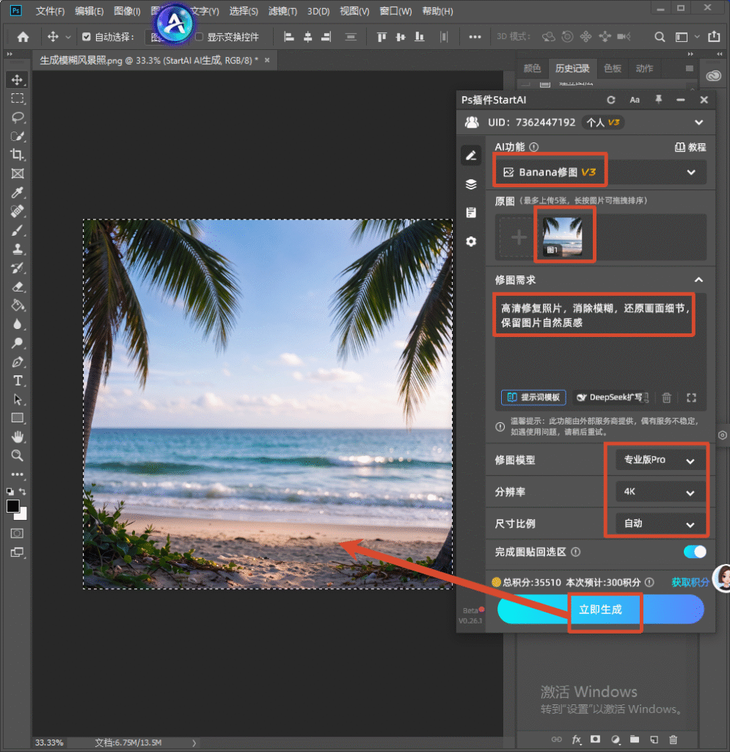The height and width of the screenshot is (752, 730).
Task: Choose the Eraser tool
Action: tap(18, 287)
